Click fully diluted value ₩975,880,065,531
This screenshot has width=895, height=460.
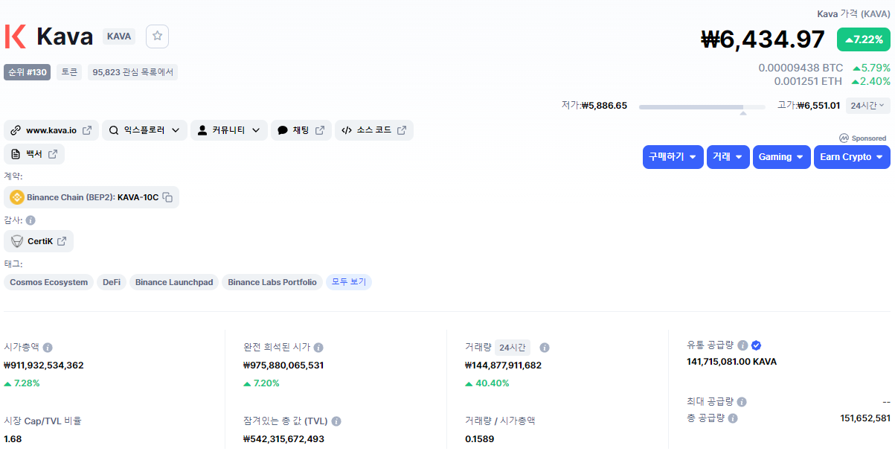point(283,365)
